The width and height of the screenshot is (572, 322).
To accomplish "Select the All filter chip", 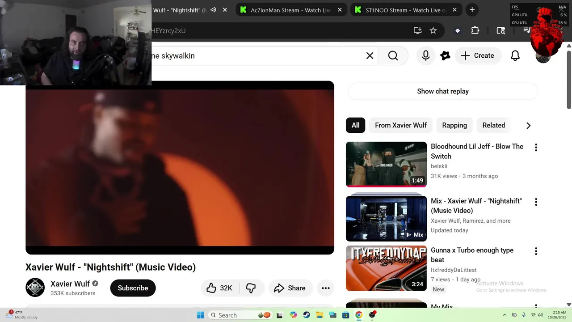I will (355, 125).
